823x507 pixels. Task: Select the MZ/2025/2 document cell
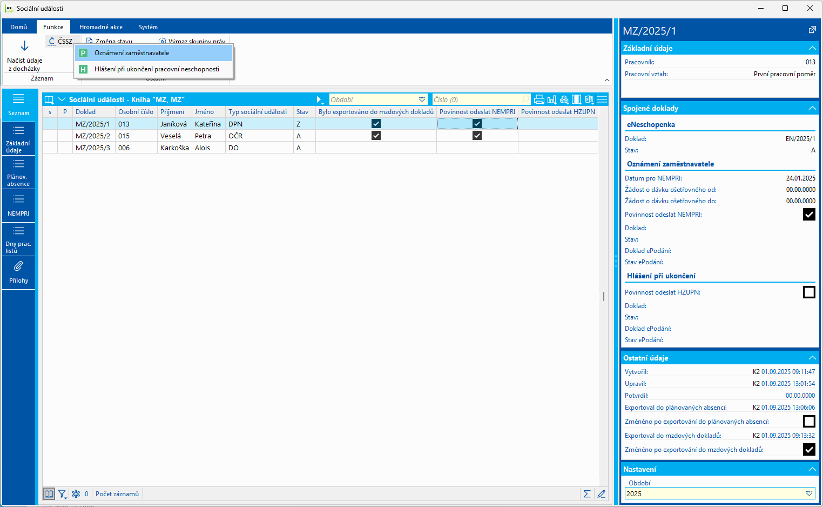pyautogui.click(x=94, y=136)
